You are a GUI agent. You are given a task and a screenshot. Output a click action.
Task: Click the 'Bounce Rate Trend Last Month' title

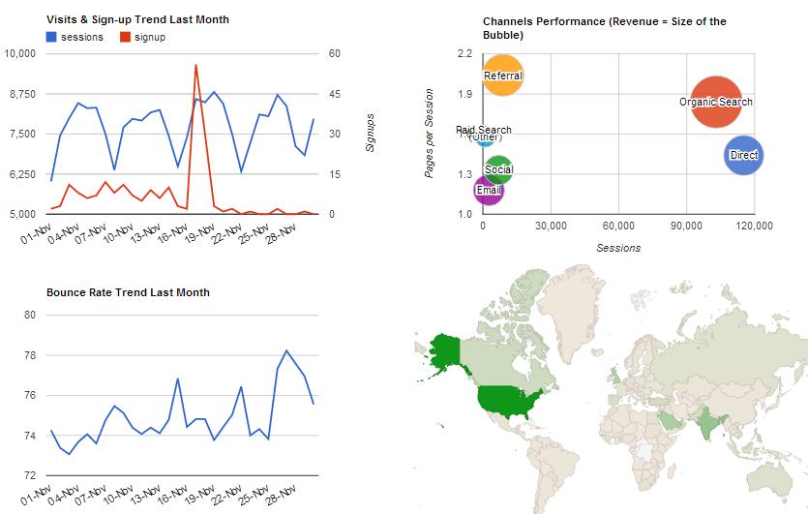pyautogui.click(x=128, y=292)
